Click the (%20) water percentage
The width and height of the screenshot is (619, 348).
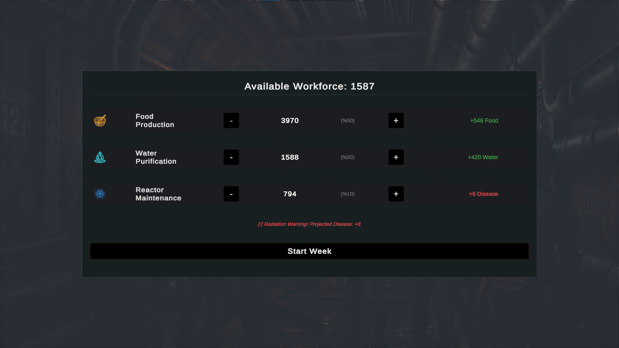(348, 157)
